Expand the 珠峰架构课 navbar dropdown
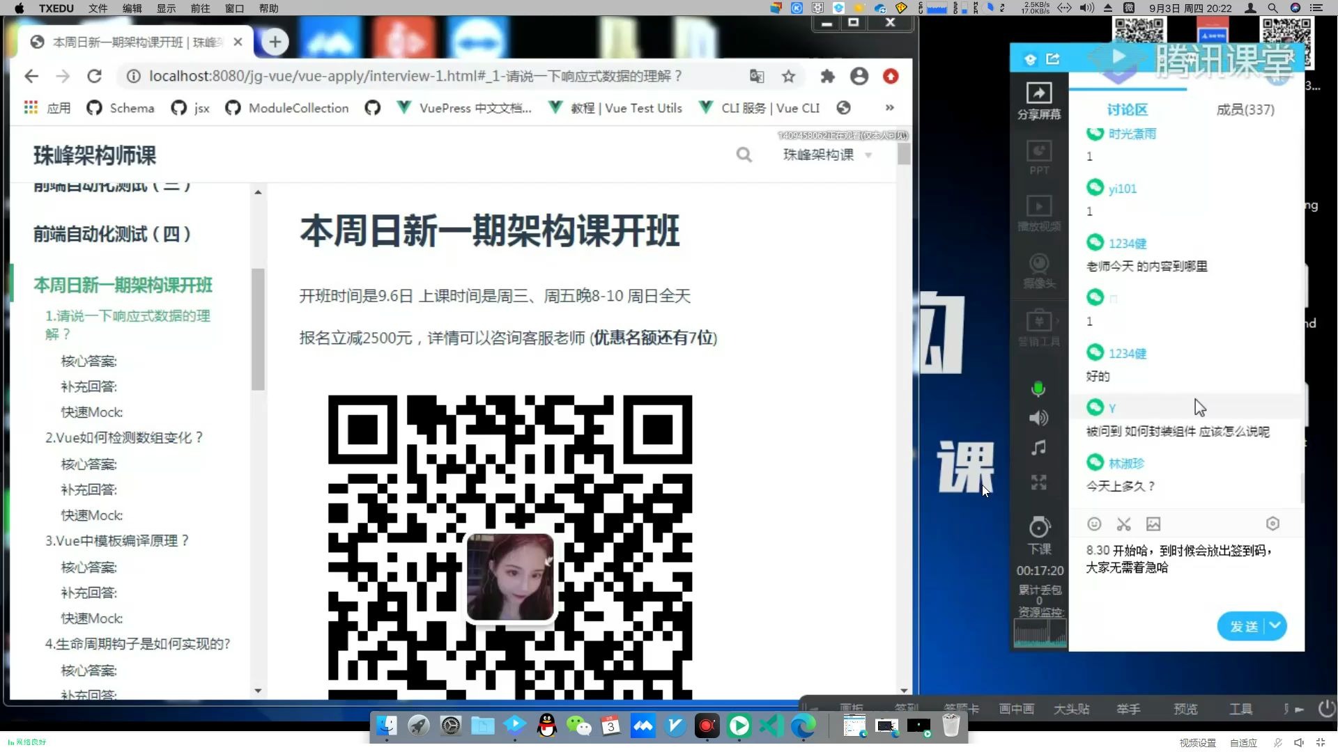The image size is (1338, 752). tap(827, 155)
